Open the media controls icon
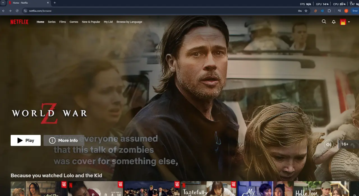 tap(339, 11)
